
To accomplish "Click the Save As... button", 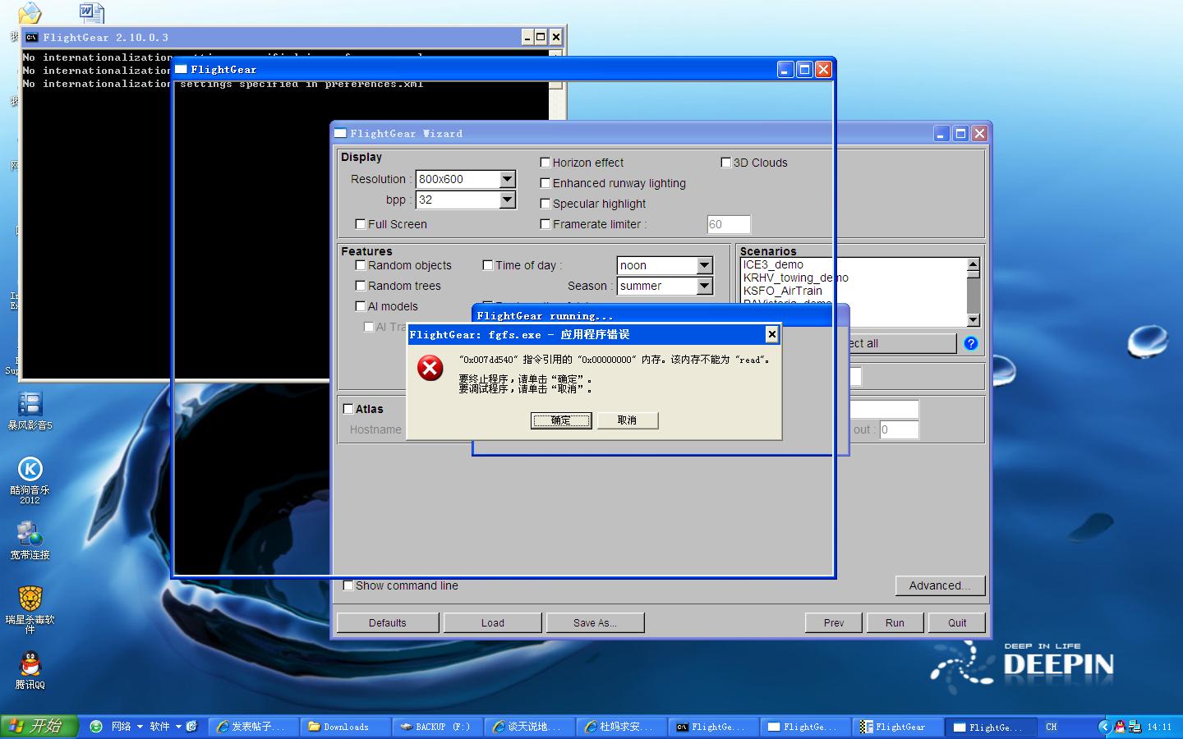I will pos(595,622).
